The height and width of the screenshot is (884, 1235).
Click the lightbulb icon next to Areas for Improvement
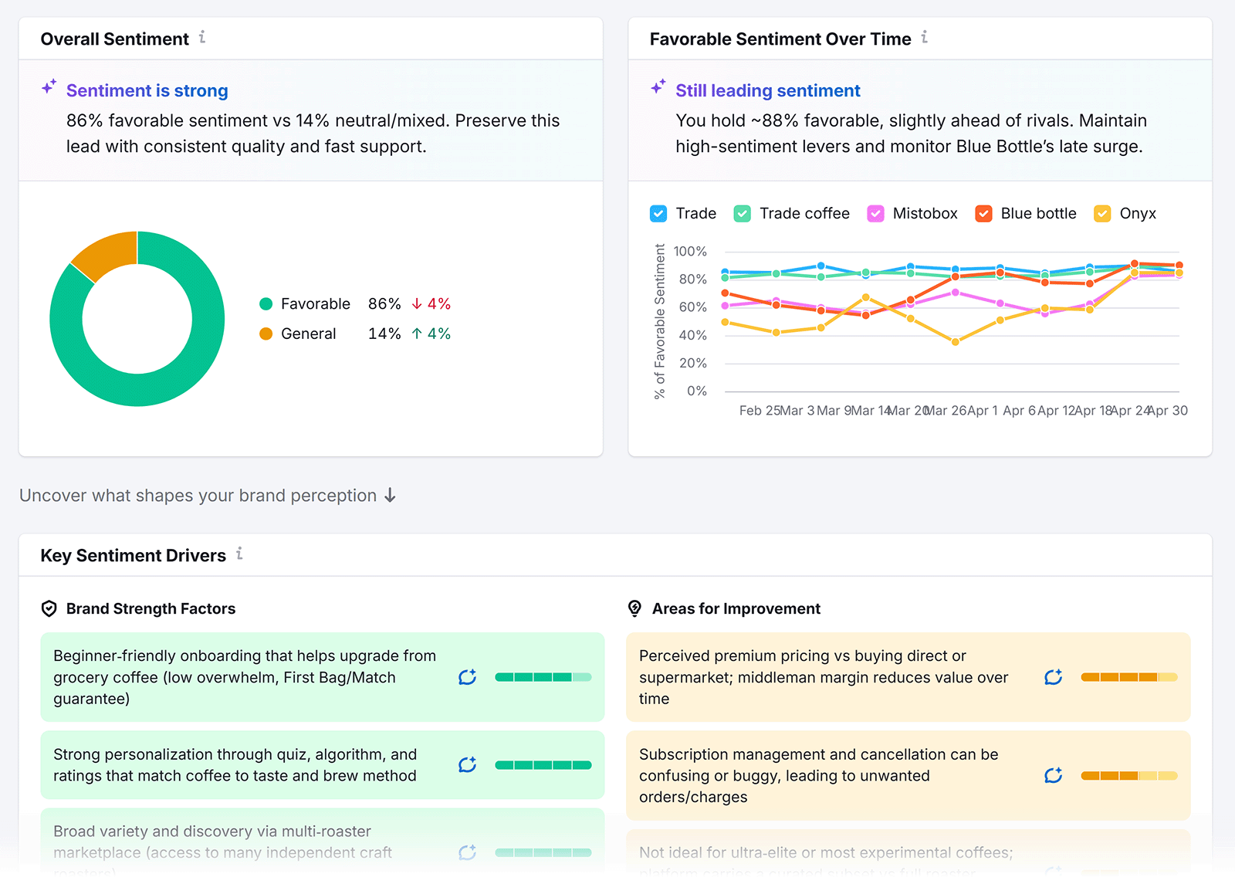(634, 608)
